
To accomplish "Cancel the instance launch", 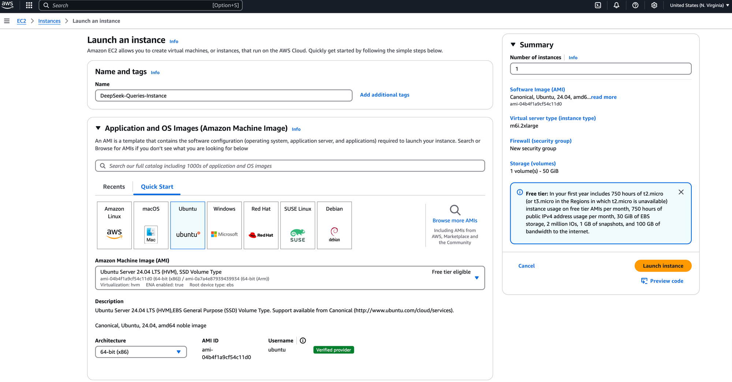I will [x=526, y=266].
